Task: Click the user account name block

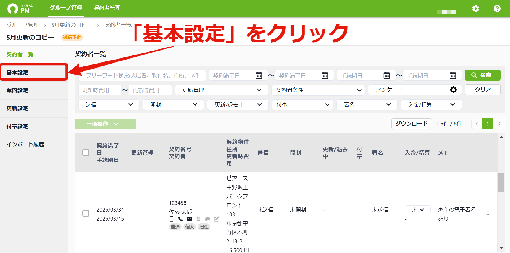Action: [x=446, y=12]
